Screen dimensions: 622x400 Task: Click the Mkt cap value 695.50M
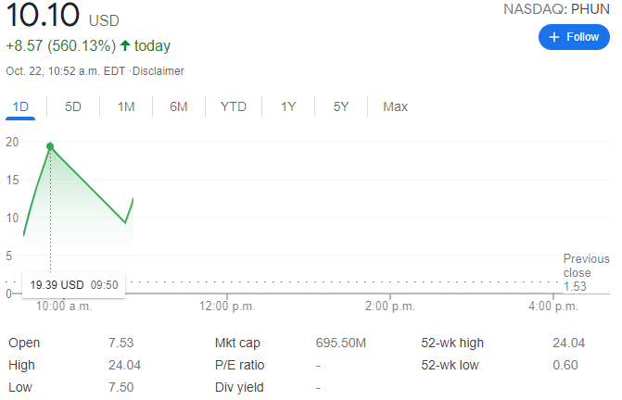341,343
